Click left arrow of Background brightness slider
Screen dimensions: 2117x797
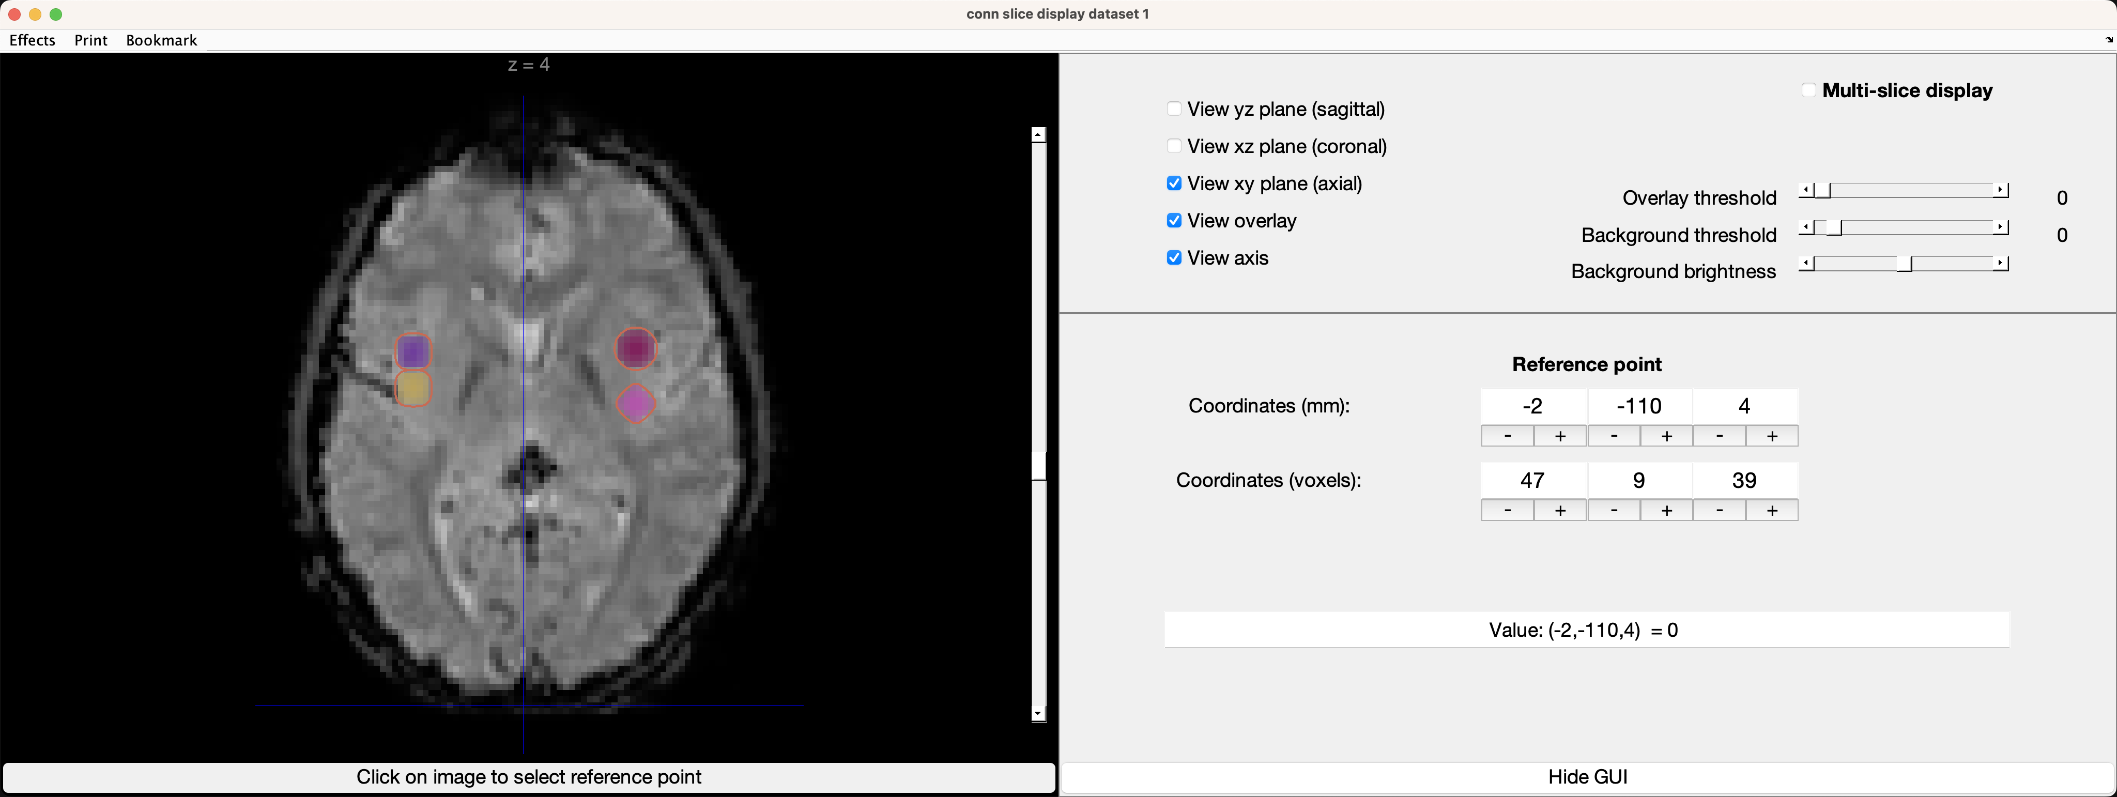point(1805,264)
